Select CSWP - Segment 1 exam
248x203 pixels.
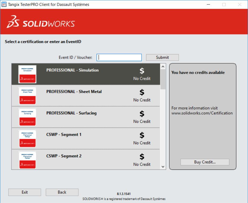pos(86,138)
